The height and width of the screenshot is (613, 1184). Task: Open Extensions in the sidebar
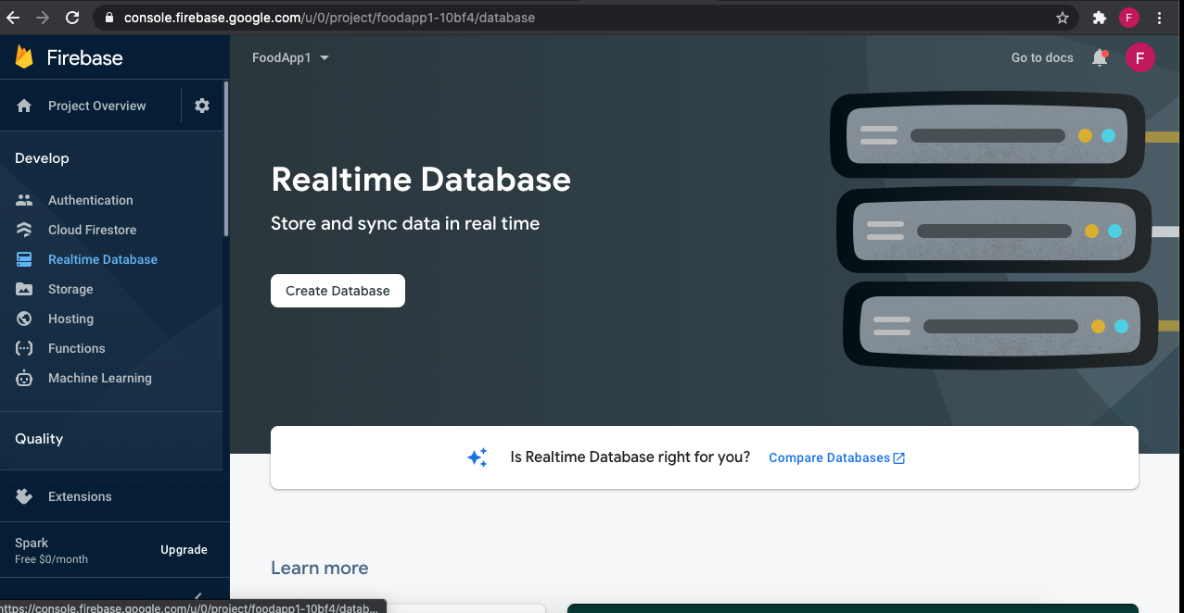[x=80, y=496]
